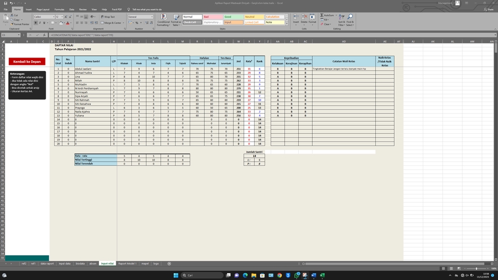Open the number format General dropdown
Viewport: 498px width, 280px height.
coord(152,17)
